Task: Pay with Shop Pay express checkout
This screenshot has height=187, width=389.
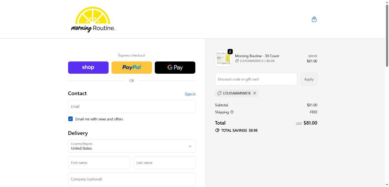Action: (88, 68)
